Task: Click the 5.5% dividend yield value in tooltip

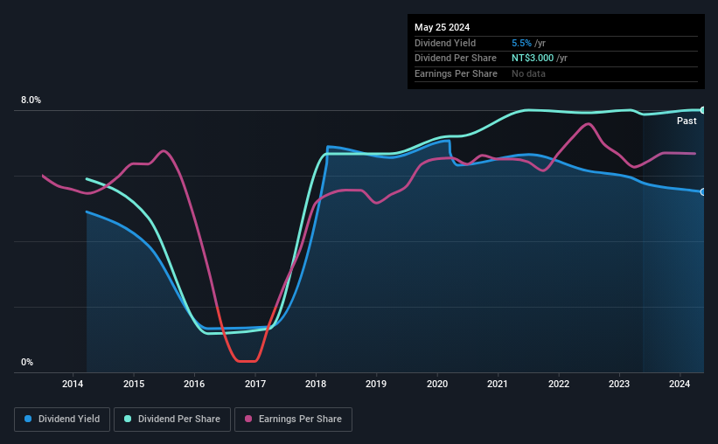Action: [x=521, y=43]
